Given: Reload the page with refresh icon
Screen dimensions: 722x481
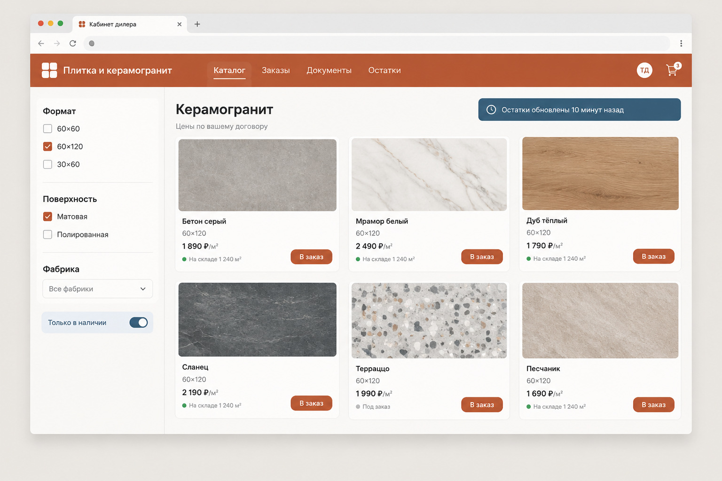Looking at the screenshot, I should 73,43.
